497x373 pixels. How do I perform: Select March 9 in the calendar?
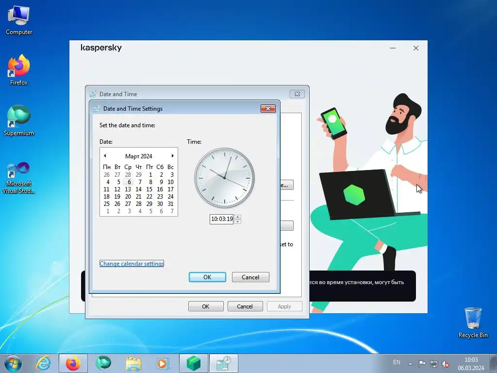(x=161, y=182)
